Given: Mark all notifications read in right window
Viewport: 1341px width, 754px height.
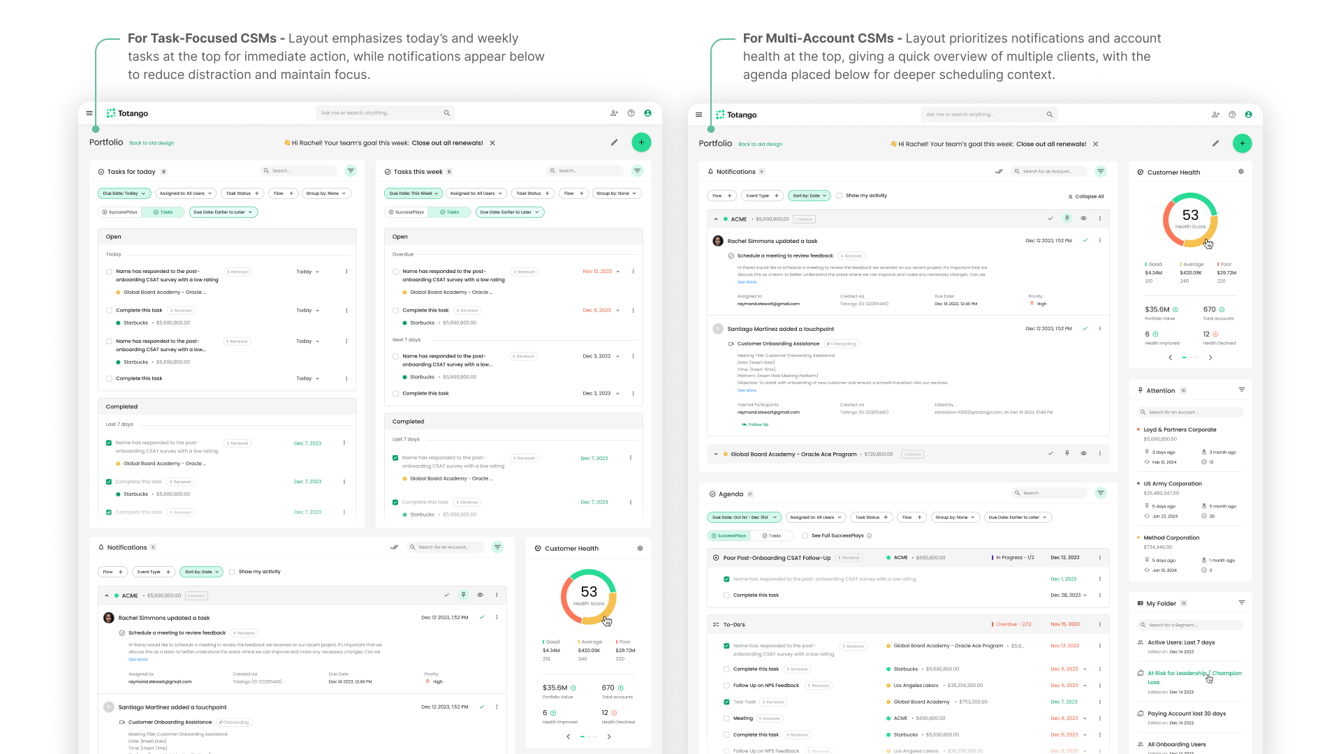Looking at the screenshot, I should pos(999,171).
